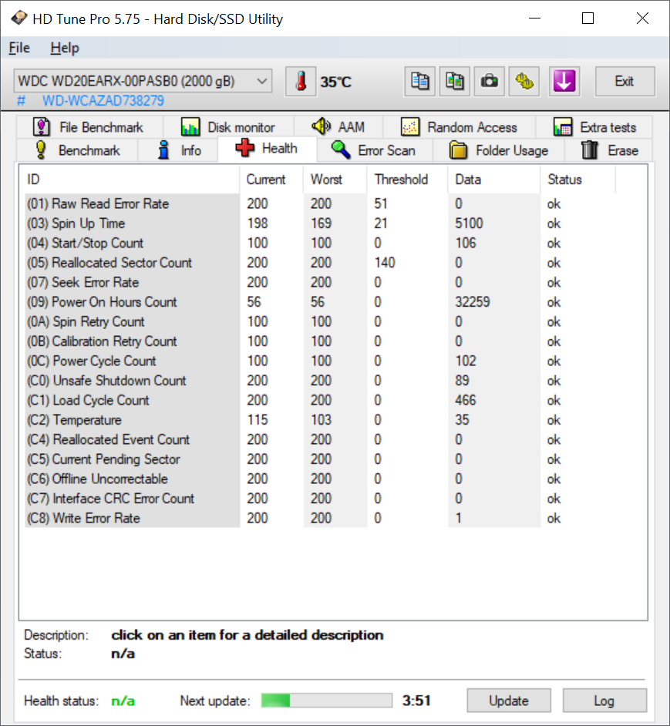Click the 35°C temperature reading
Viewport: 670px width, 726px height.
(336, 82)
